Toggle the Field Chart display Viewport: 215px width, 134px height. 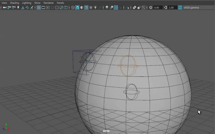click(x=57, y=8)
